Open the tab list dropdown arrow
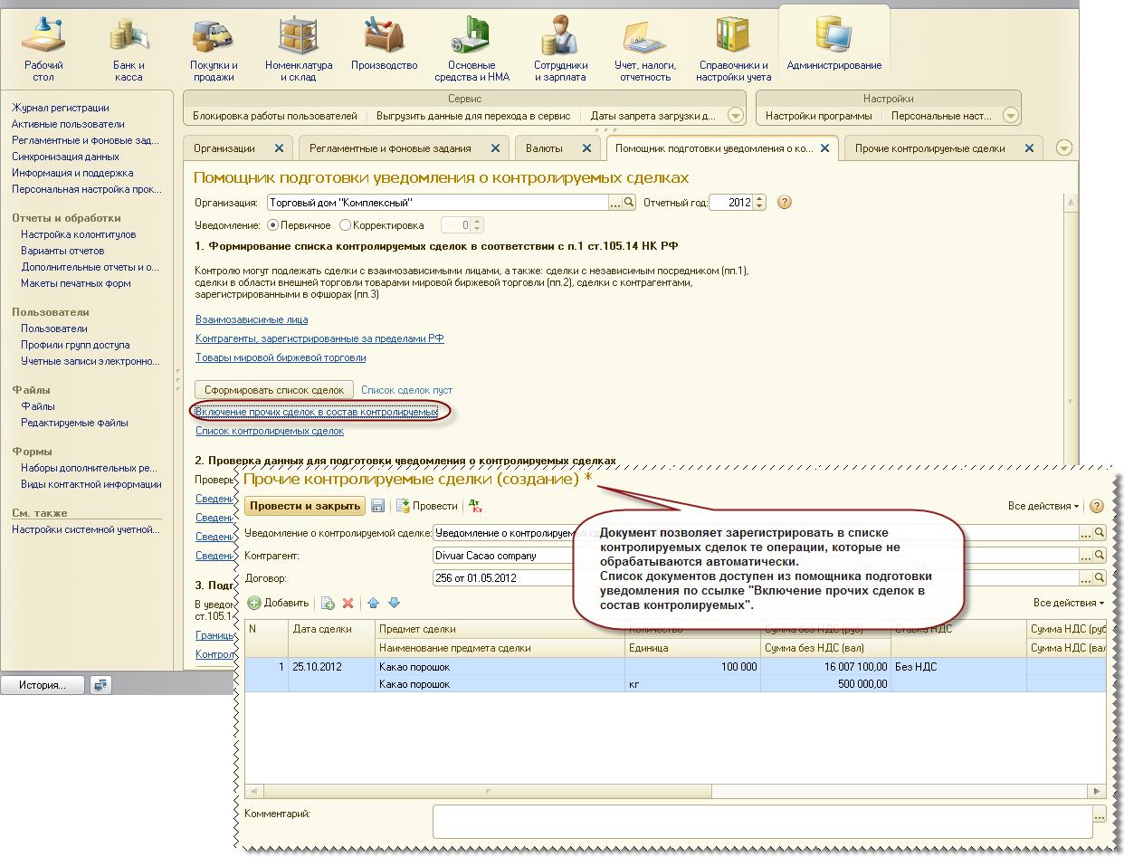The width and height of the screenshot is (1124, 857). 1063,148
